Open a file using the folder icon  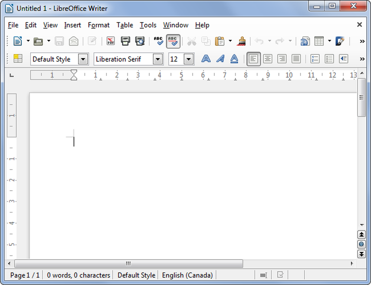click(38, 41)
